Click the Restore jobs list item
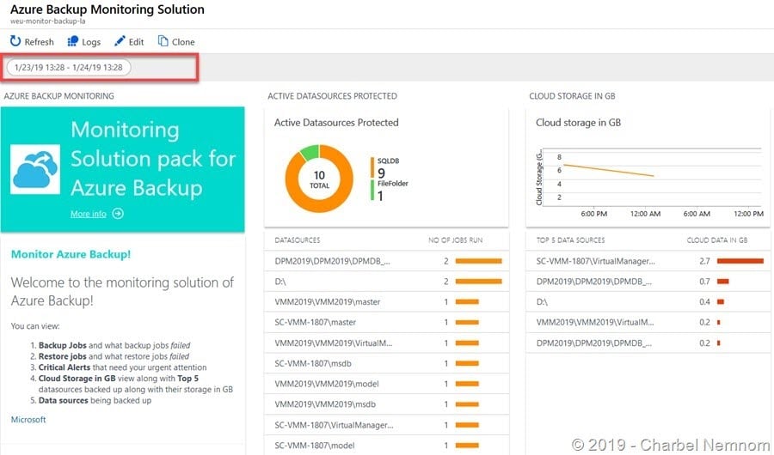The image size is (774, 455). point(114,356)
